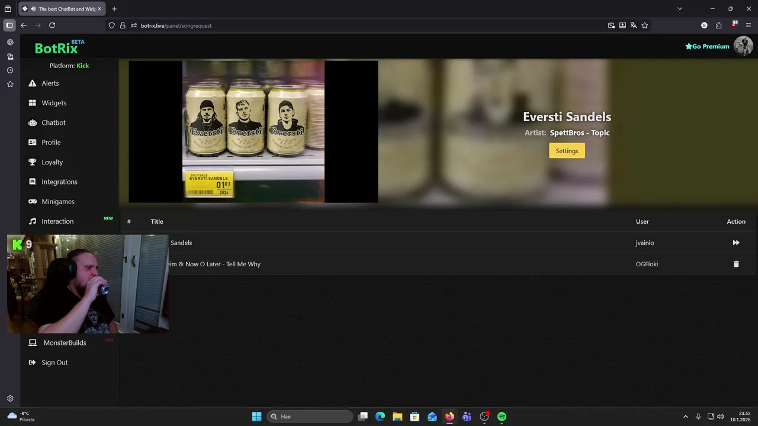The image size is (758, 426).
Task: Open Outlook from taskbar
Action: click(432, 417)
